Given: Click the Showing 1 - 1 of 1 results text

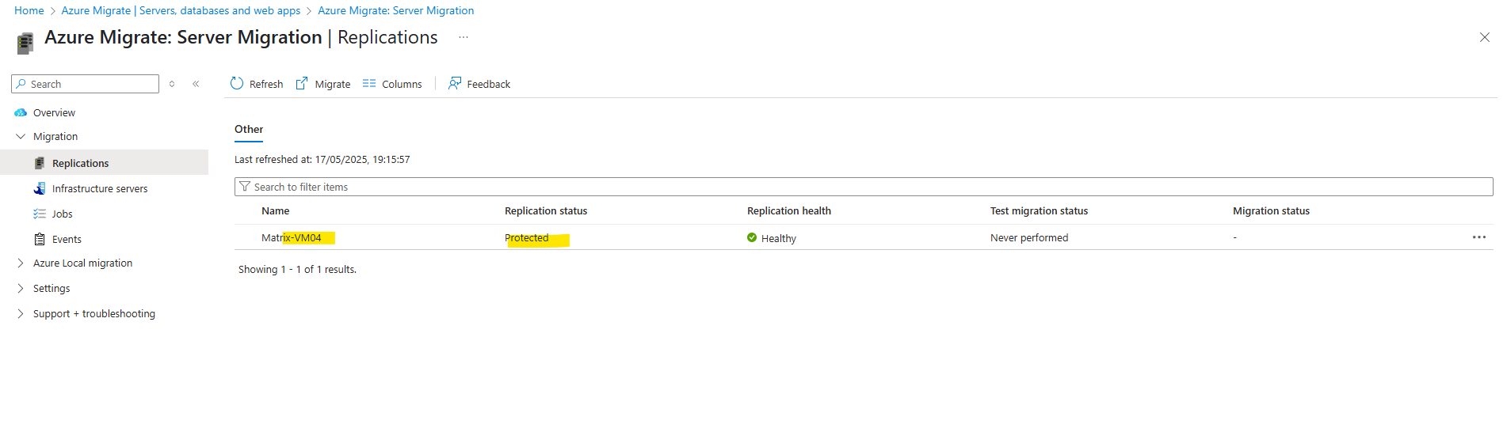Looking at the screenshot, I should click(x=297, y=269).
